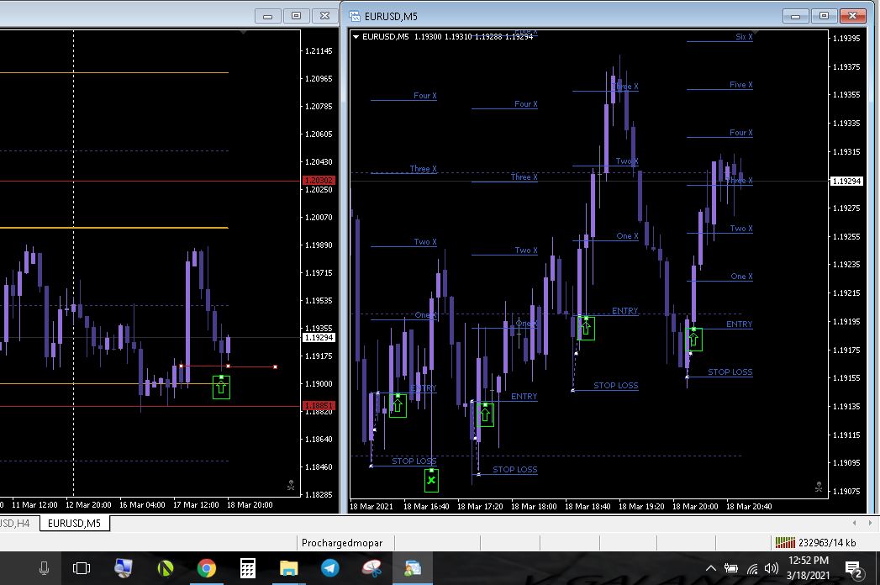Click the green X trade close marker
Image resolution: width=880 pixels, height=585 pixels.
coord(431,480)
